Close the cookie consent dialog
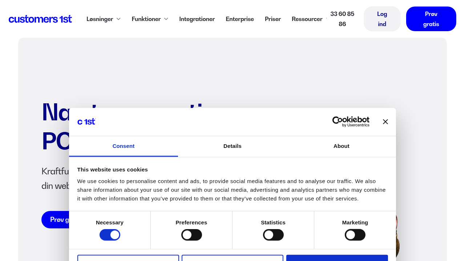The width and height of the screenshot is (465, 261). pyautogui.click(x=385, y=122)
